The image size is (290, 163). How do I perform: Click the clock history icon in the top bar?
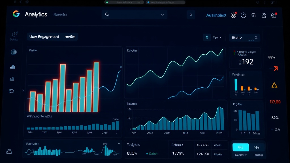tap(243, 15)
